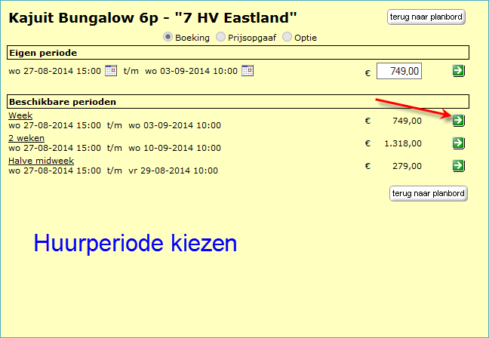The width and height of the screenshot is (489, 338).
Task: Focus the price input field showing 749,00
Action: 398,71
